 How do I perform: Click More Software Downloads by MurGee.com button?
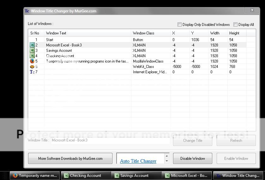pyautogui.click(x=70, y=159)
